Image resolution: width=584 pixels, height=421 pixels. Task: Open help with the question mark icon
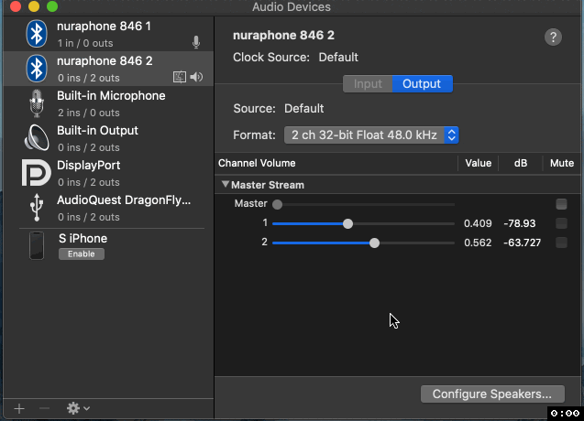click(553, 38)
